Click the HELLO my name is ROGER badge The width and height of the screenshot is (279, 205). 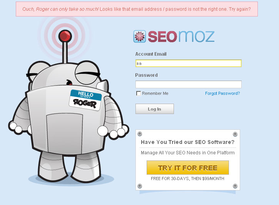(85, 100)
